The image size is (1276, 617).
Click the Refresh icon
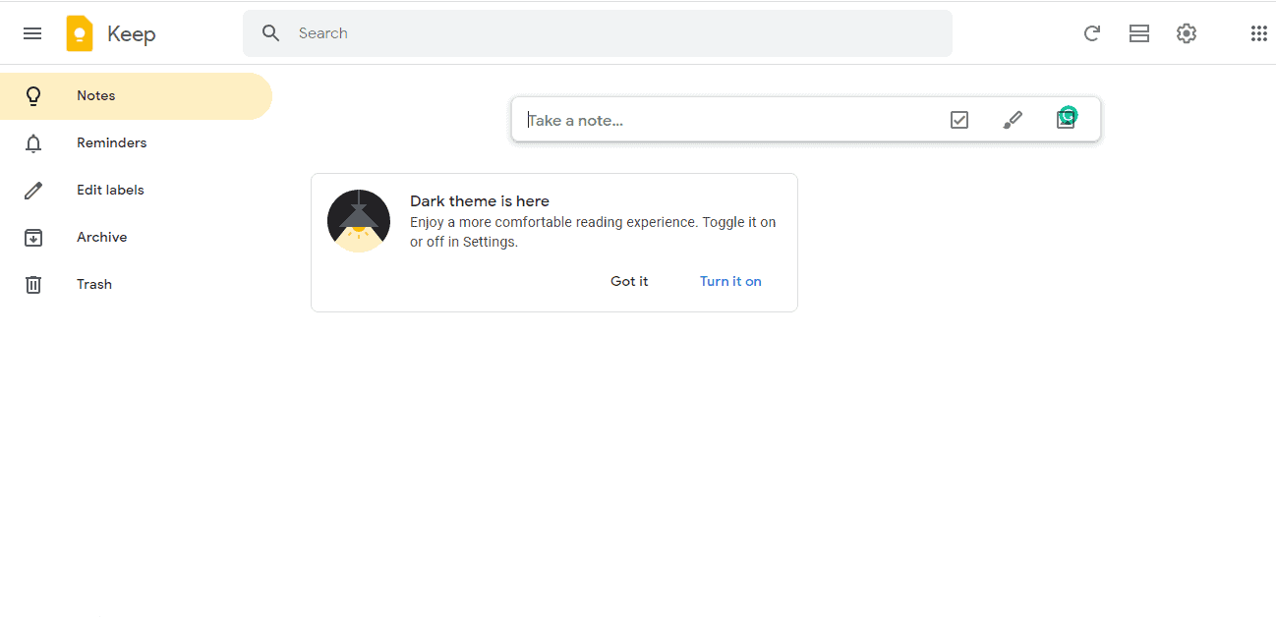point(1091,33)
